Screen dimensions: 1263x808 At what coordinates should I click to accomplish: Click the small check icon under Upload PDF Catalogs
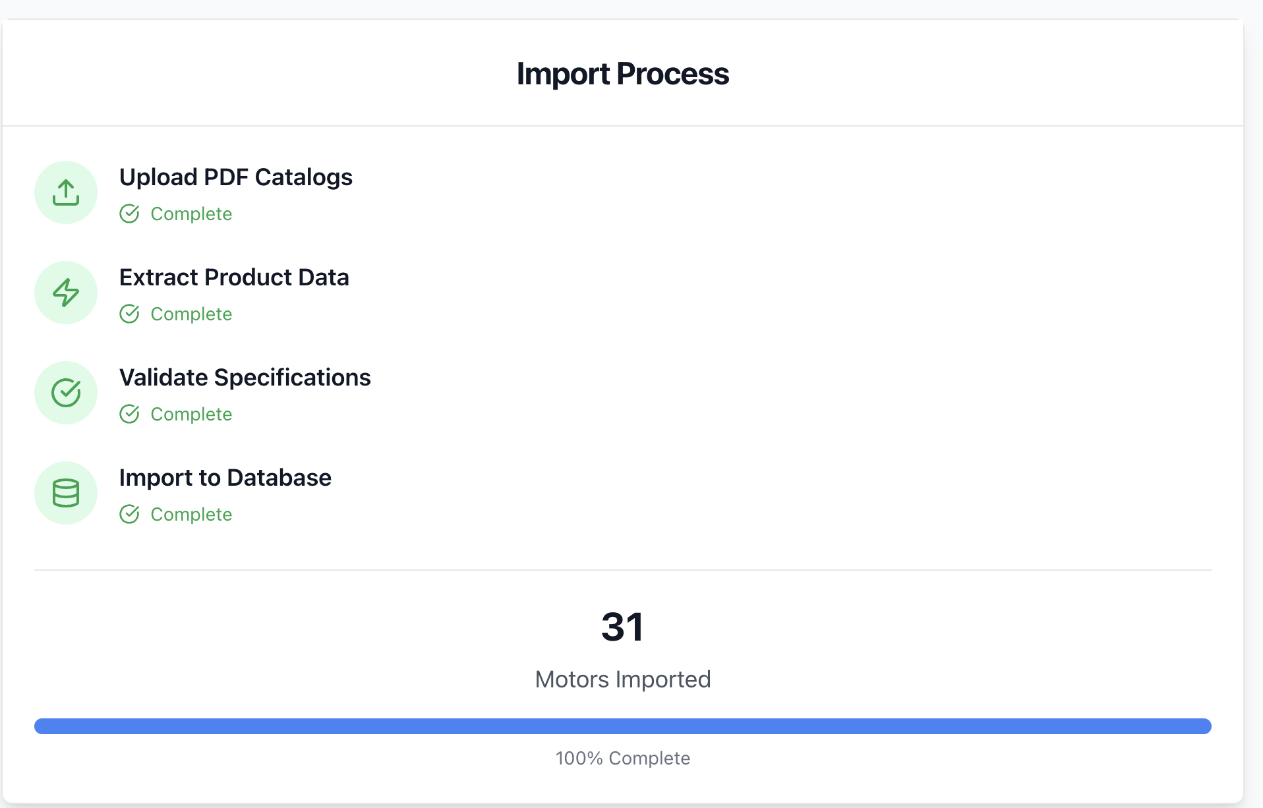coord(129,214)
